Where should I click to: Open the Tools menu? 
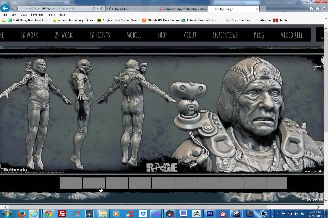pyautogui.click(x=51, y=15)
